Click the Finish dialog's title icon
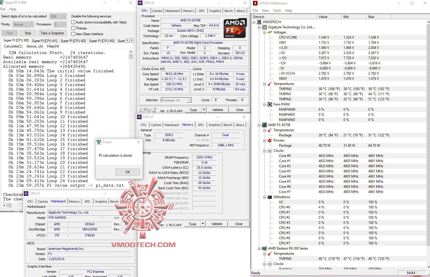 tap(99, 142)
